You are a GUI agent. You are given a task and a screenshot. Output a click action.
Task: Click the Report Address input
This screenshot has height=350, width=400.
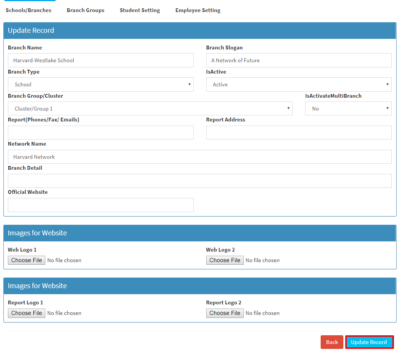point(299,132)
